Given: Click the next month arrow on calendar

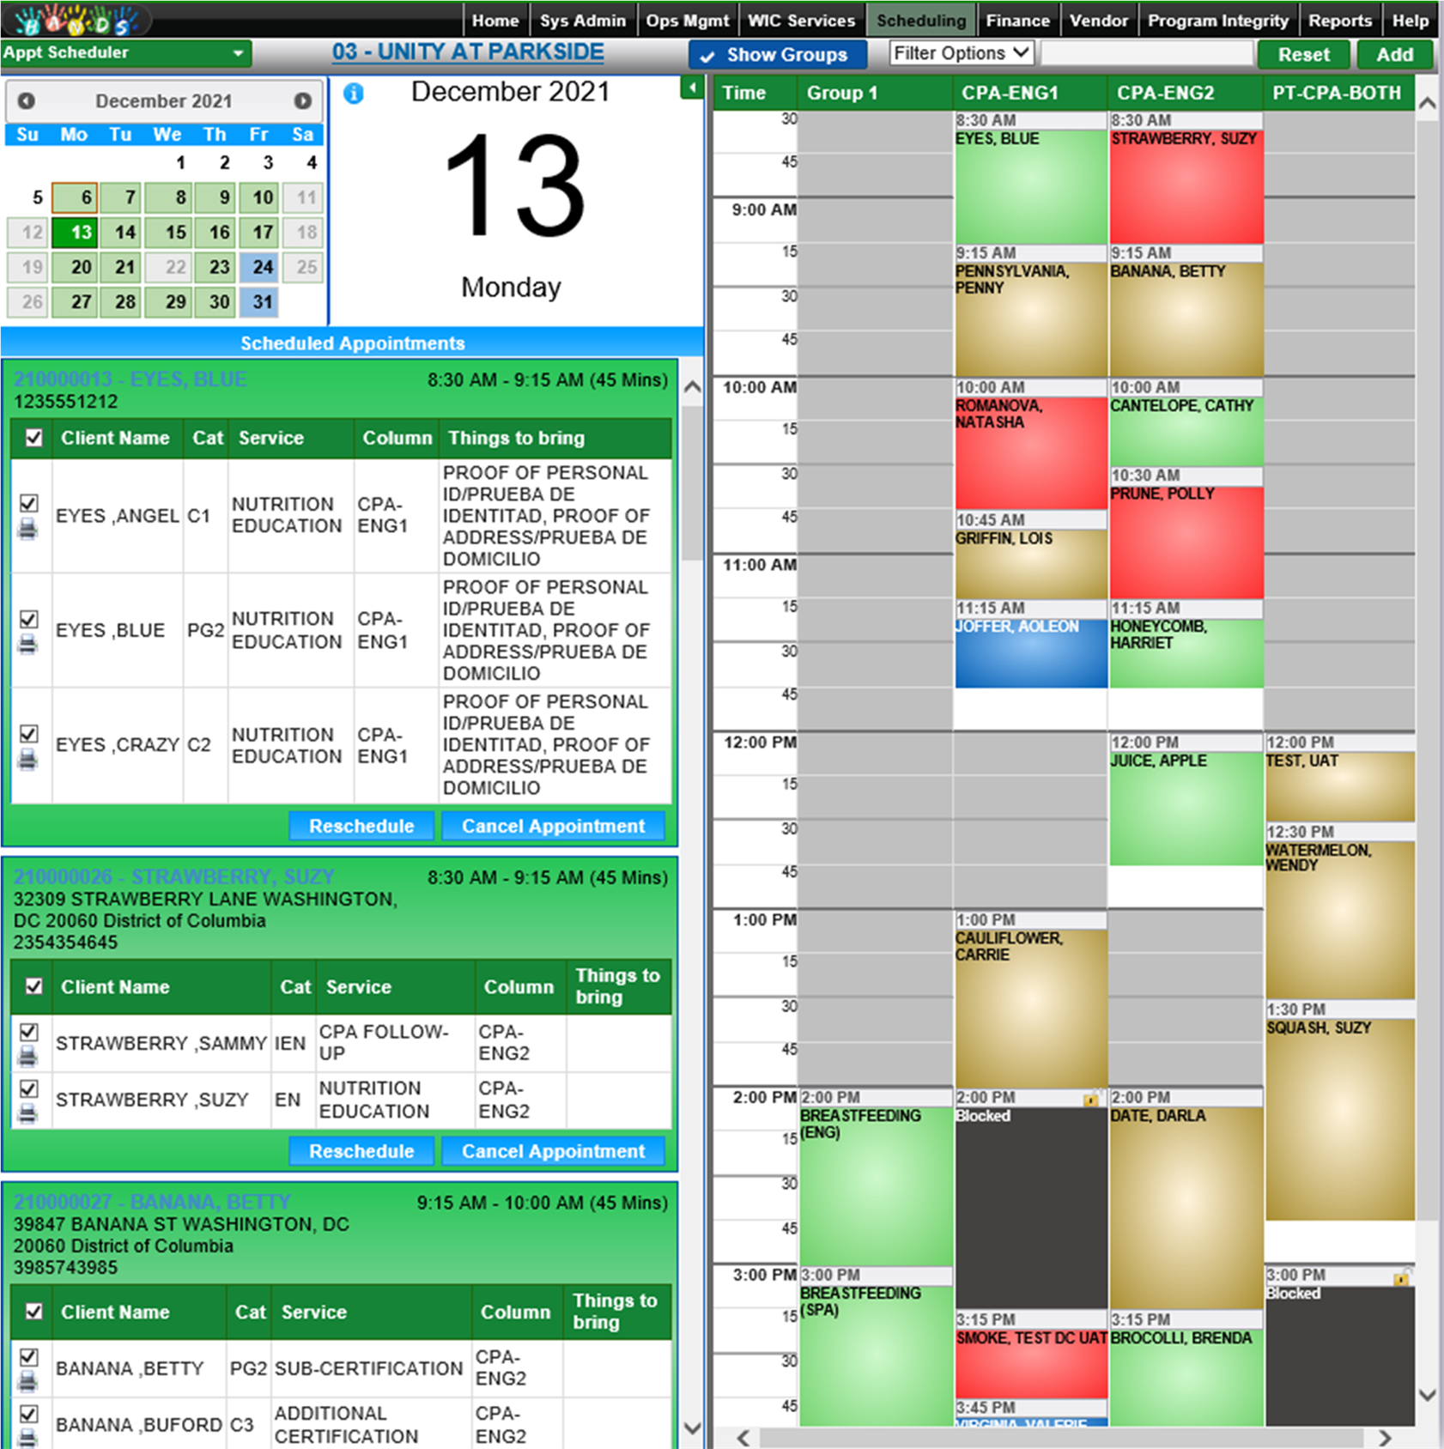Looking at the screenshot, I should click(302, 100).
